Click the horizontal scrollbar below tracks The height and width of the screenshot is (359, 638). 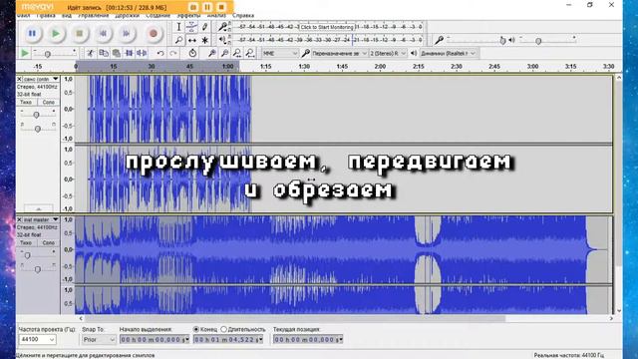294,318
